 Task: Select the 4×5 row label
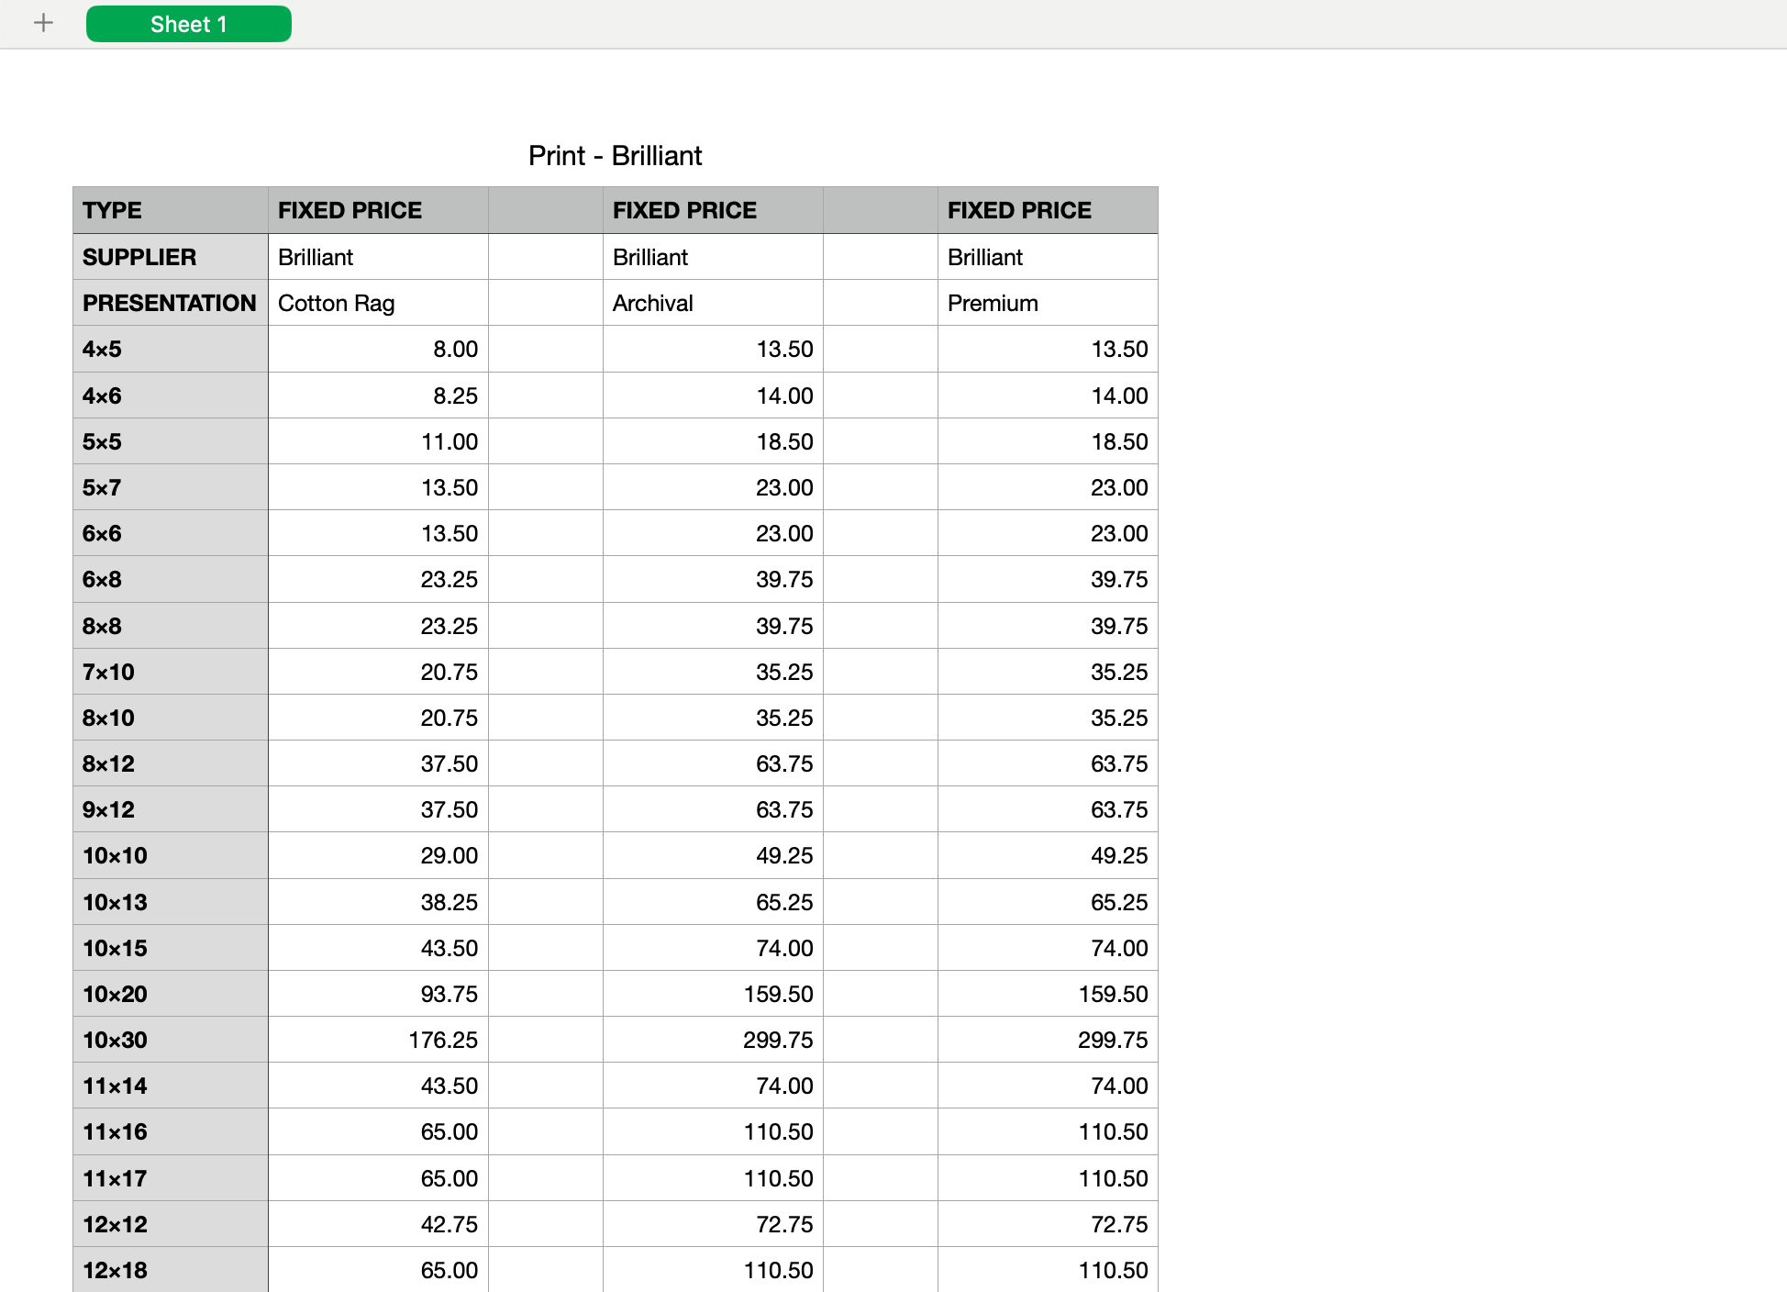[170, 349]
